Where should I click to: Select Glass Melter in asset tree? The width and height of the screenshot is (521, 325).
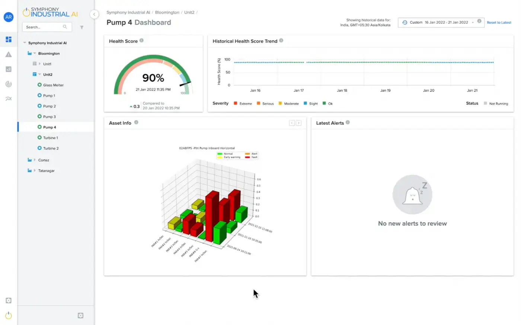click(x=53, y=85)
